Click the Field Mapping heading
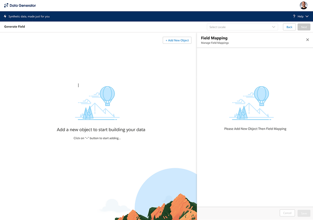This screenshot has width=313, height=220. coord(214,38)
